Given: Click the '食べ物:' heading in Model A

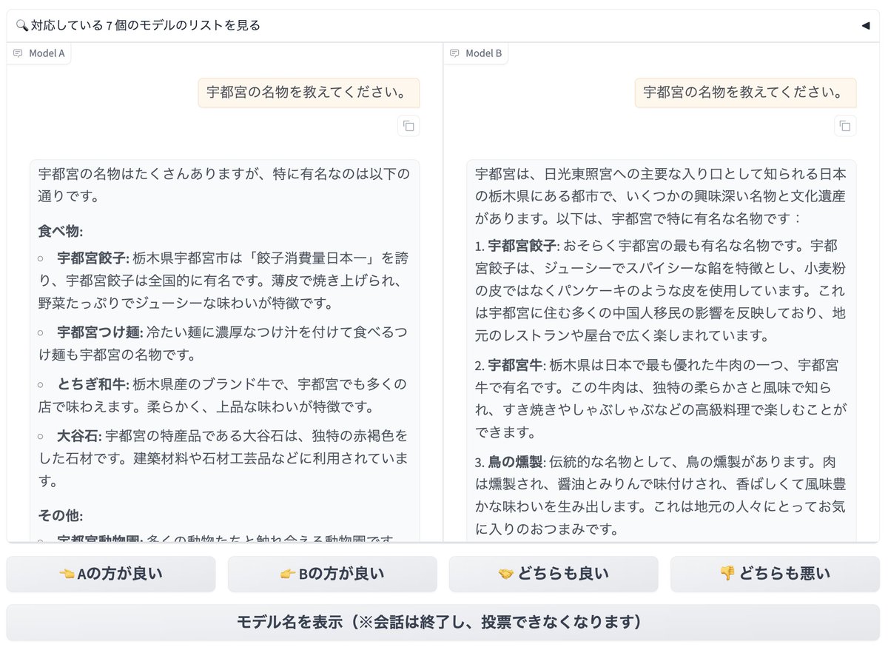Looking at the screenshot, I should click(x=61, y=230).
